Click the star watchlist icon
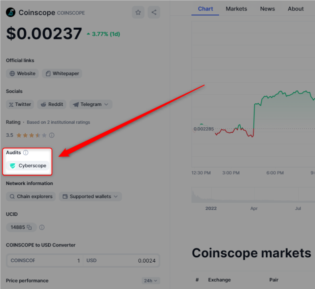315x289 pixels. (x=138, y=12)
